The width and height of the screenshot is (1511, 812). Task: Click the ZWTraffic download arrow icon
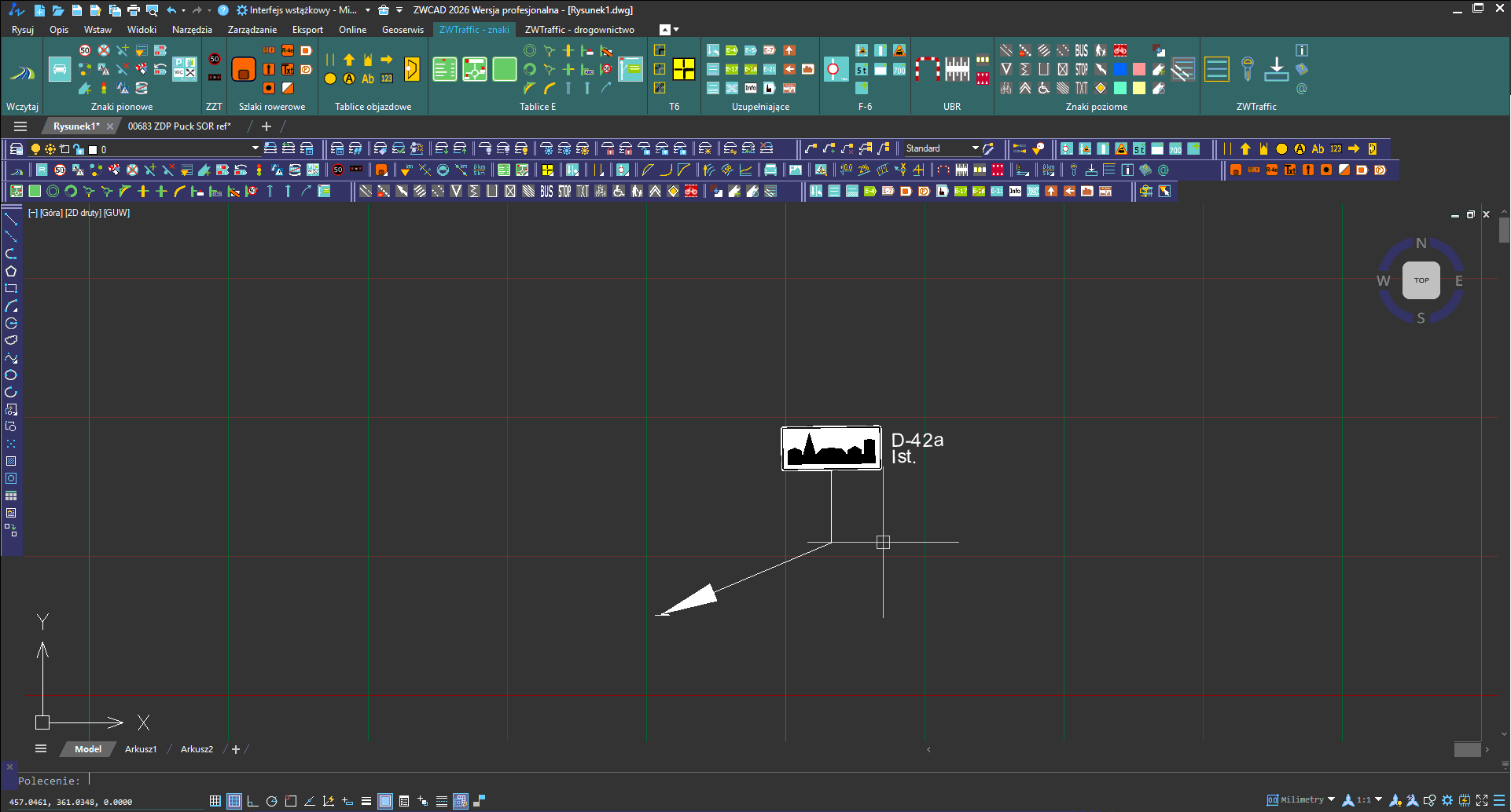(1277, 69)
